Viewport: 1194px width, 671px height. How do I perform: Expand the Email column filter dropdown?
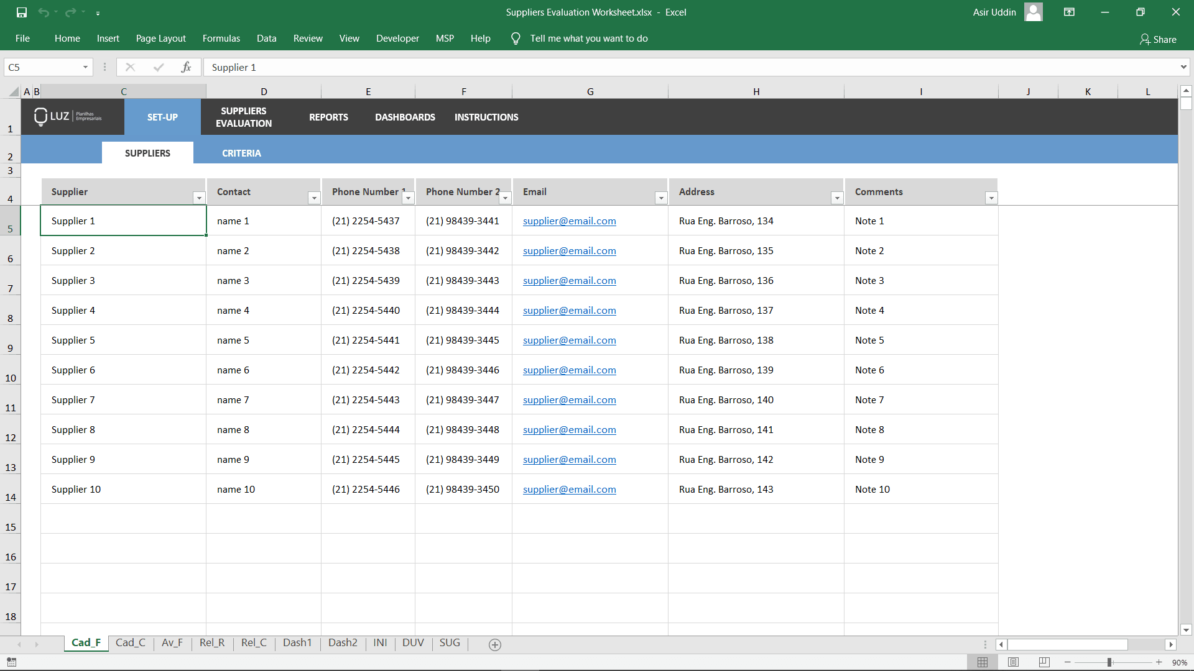(660, 198)
